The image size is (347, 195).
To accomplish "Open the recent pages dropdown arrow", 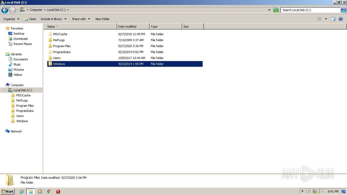I will pos(17,10).
